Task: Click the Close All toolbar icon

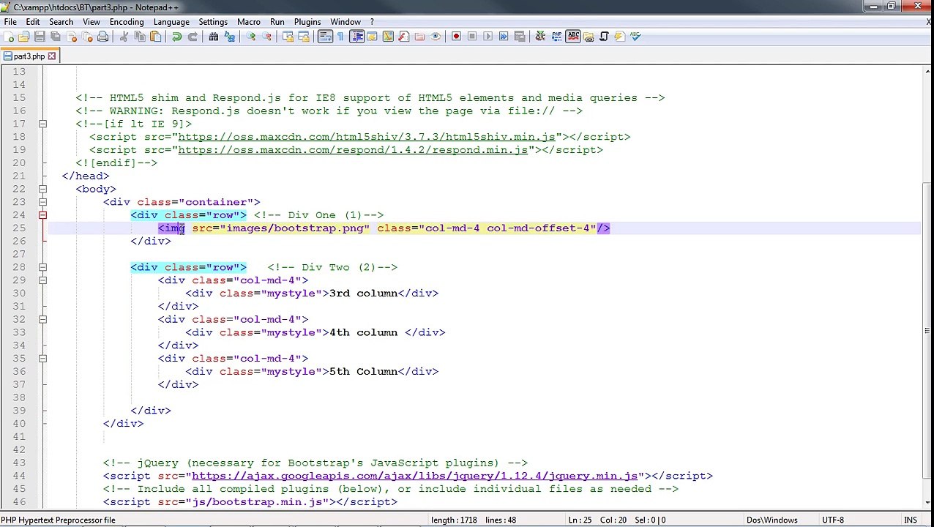Action: (86, 37)
